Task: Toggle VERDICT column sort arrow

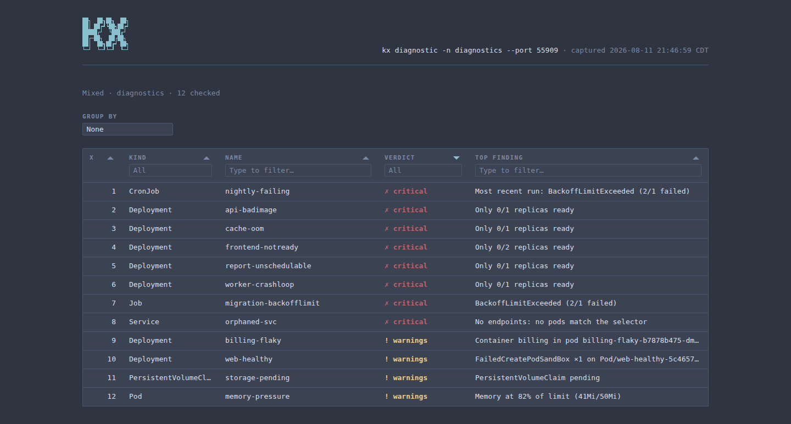Action: tap(456, 158)
